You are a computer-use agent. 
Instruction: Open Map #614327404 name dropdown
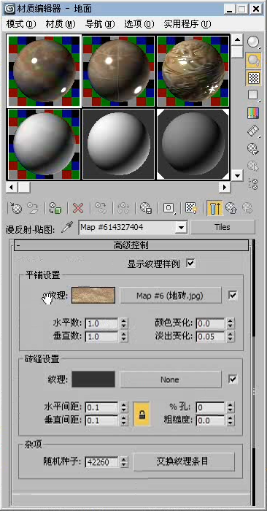(181, 227)
